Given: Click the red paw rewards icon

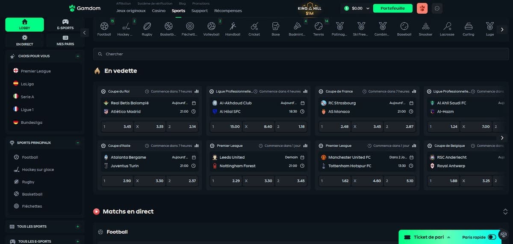Looking at the screenshot, I should (422, 8).
